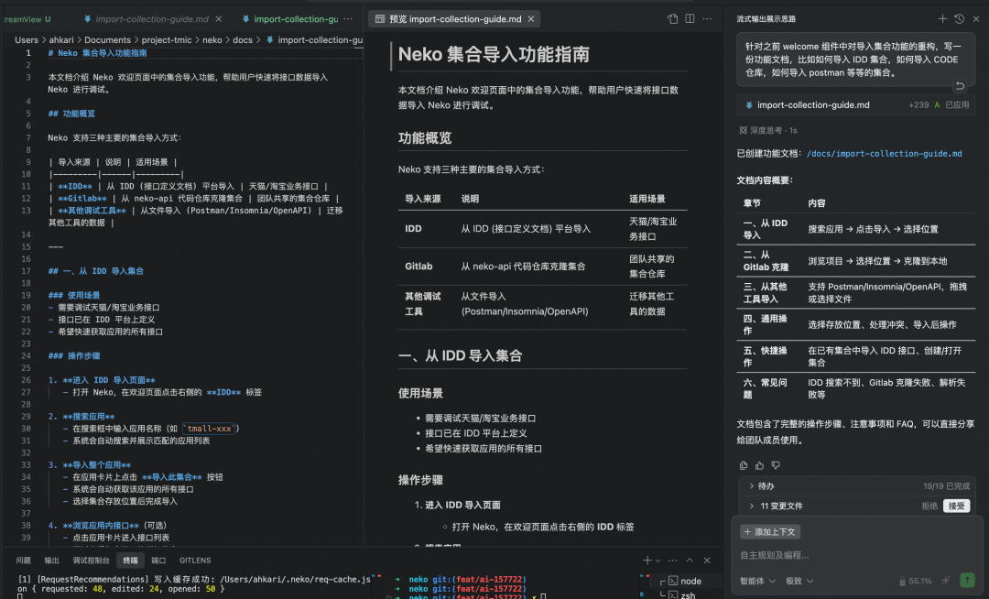Click the docs breadcrumb segment
This screenshot has width=989, height=599.
pyautogui.click(x=243, y=39)
